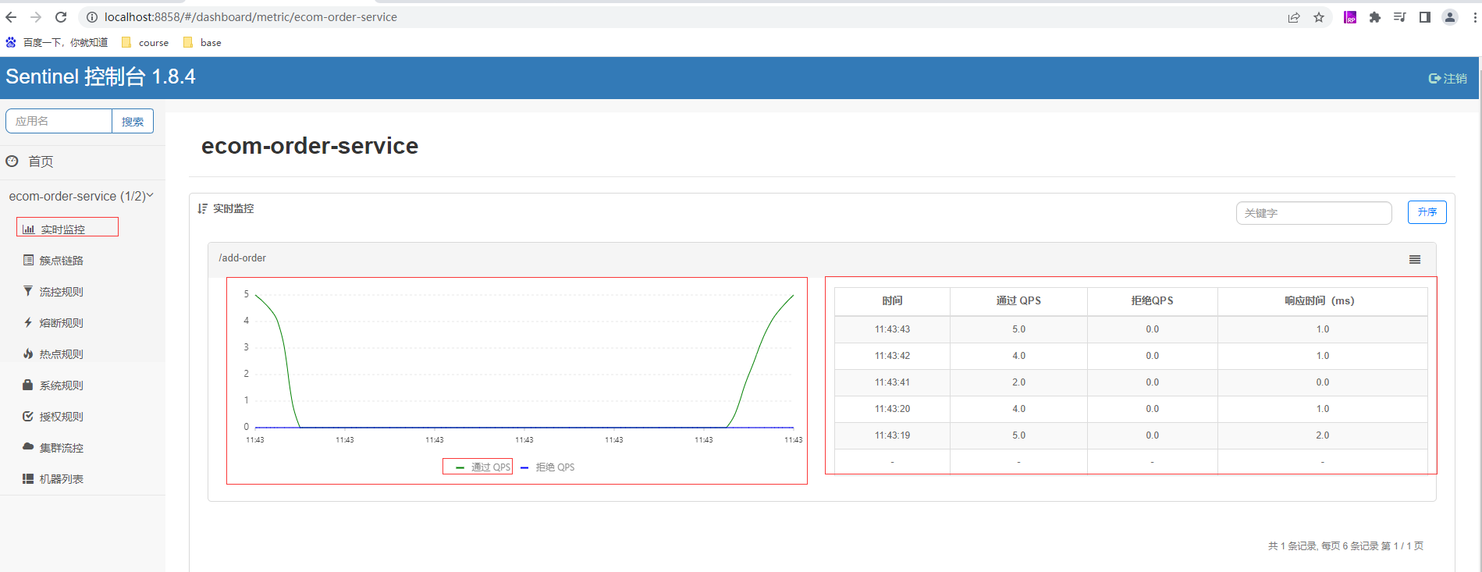The height and width of the screenshot is (572, 1482).
Task: Click the /add-order resource title
Action: click(x=242, y=258)
